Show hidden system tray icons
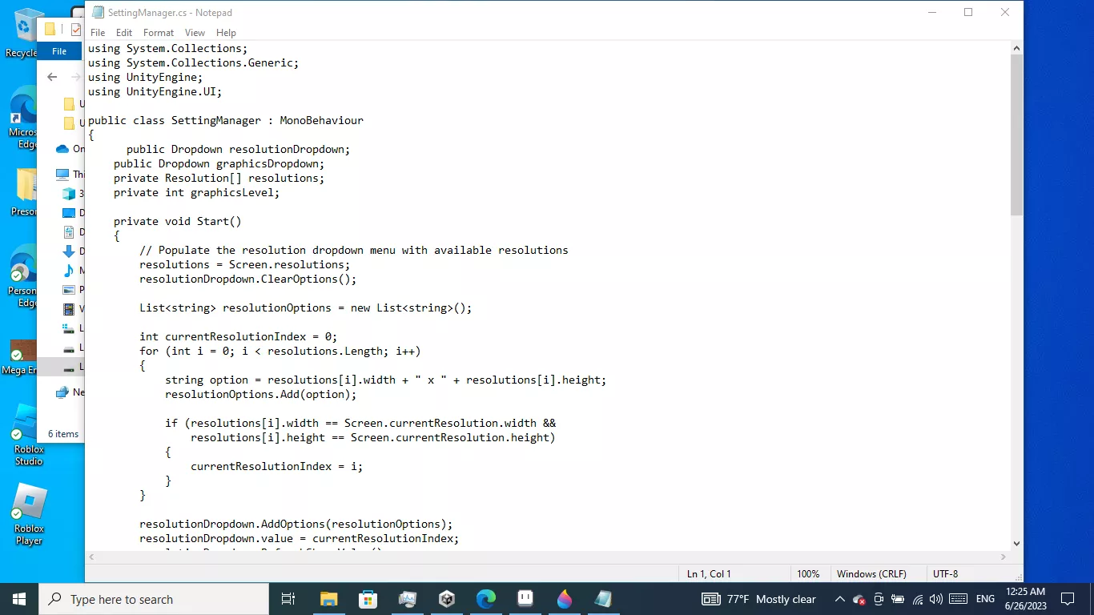 pos(839,599)
